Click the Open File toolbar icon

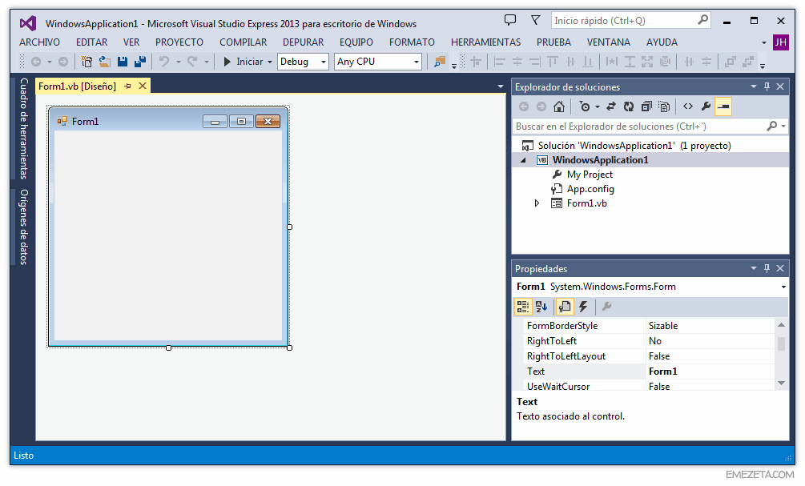tap(105, 62)
